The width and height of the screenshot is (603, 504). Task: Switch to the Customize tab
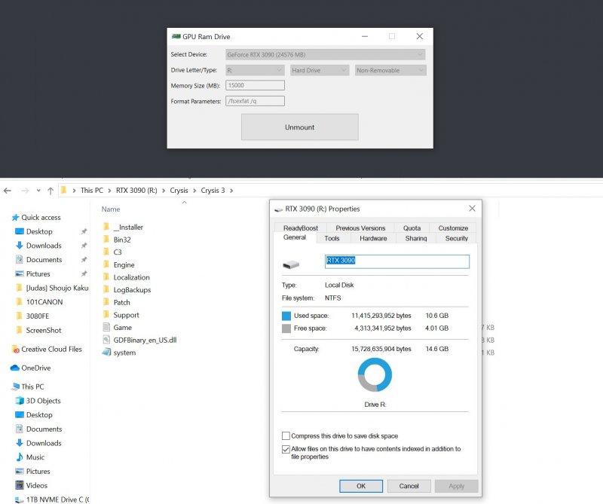pos(453,228)
